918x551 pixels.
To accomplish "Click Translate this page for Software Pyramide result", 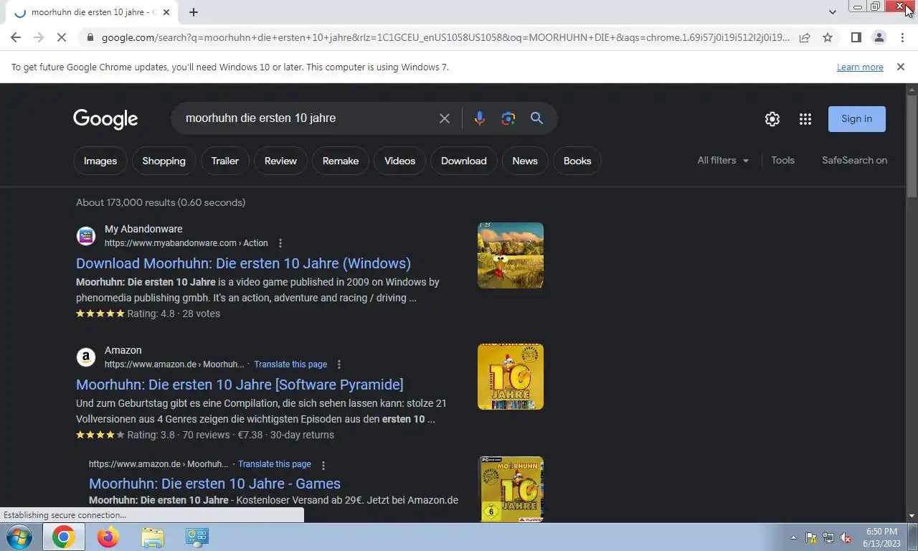I will pos(290,364).
